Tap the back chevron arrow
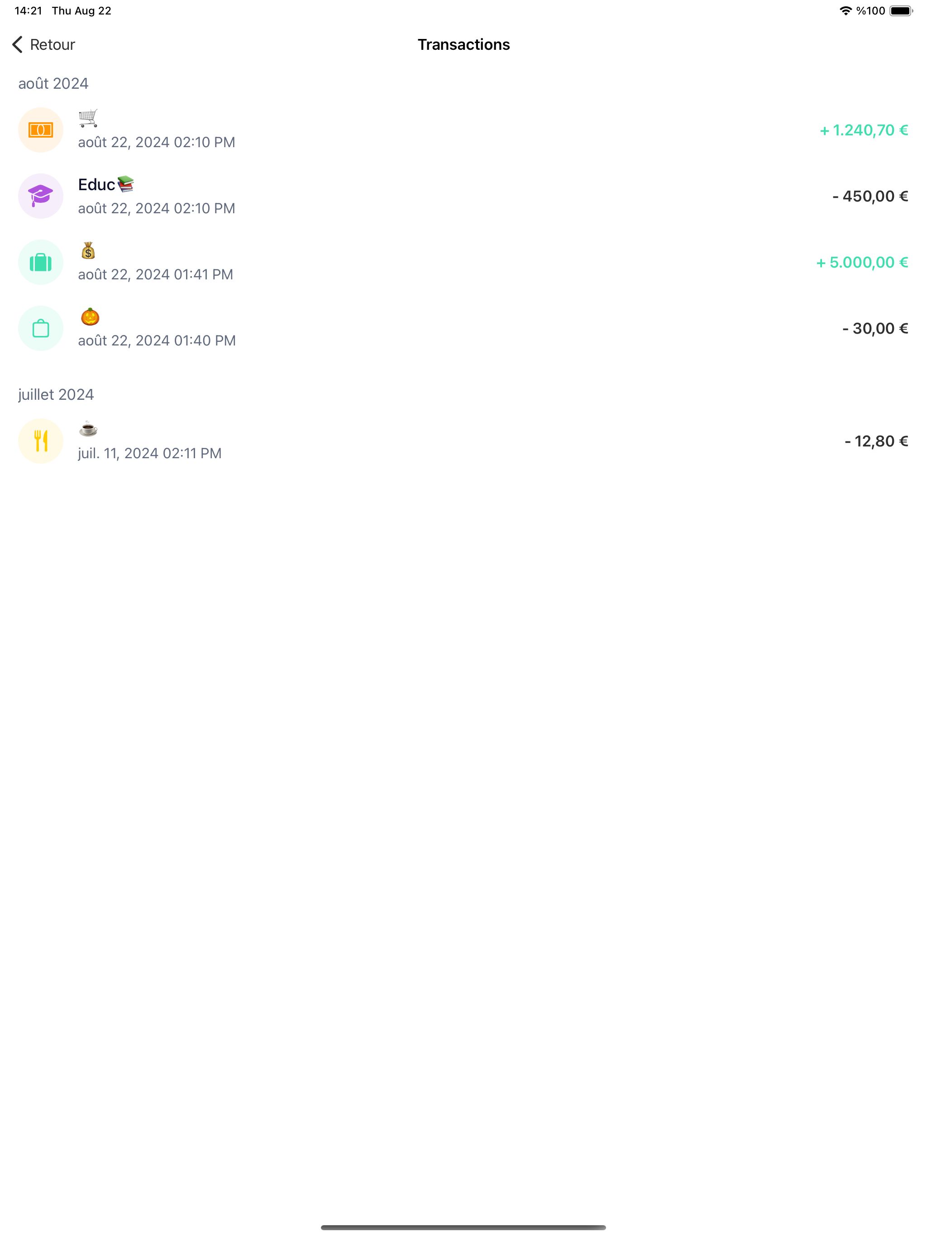 17,44
